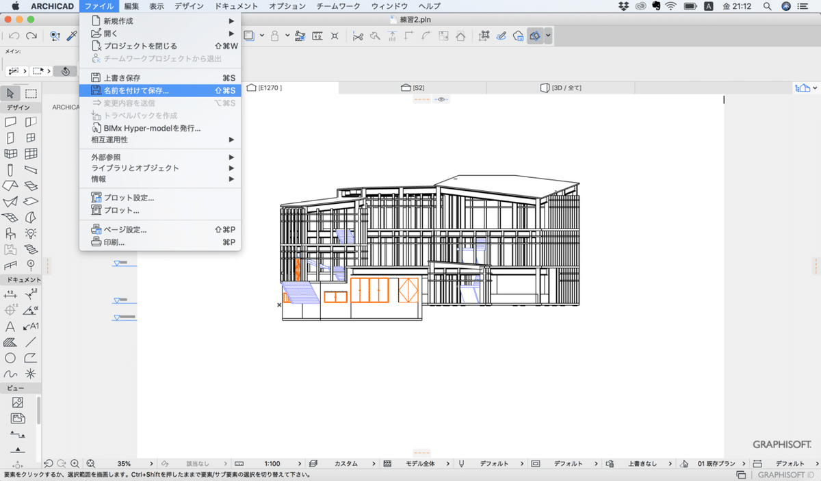Select the Fill hatch tool
This screenshot has height=481, width=821.
10,342
